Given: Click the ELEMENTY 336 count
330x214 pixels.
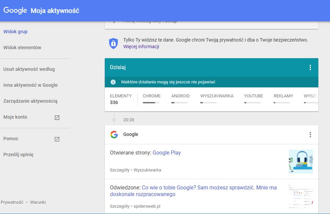Looking at the screenshot, I should 120,99.
